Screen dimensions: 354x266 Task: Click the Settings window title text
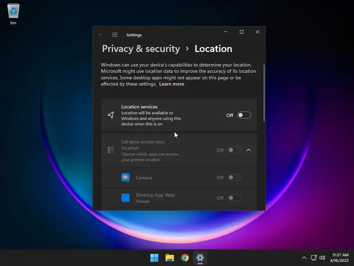click(134, 35)
